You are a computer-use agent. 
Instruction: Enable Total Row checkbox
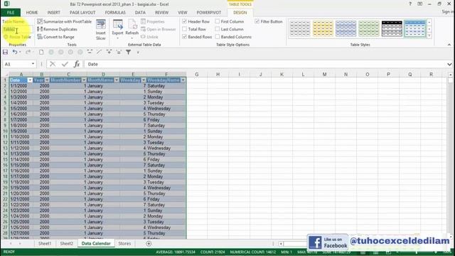(185, 29)
